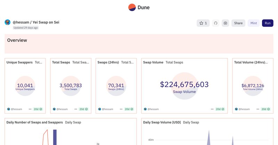Open the Total Volume (24hrs) card title

point(251,62)
